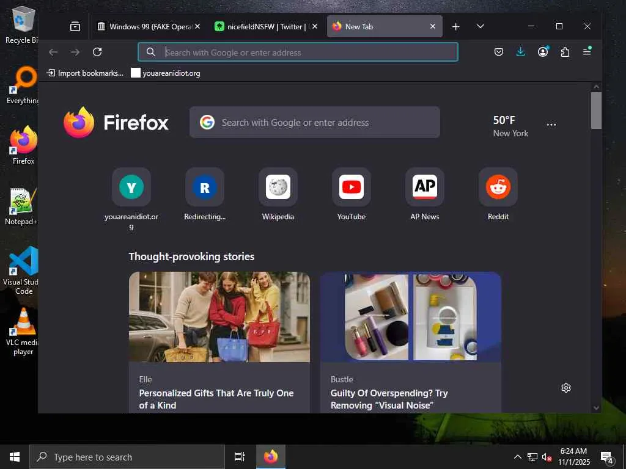
Task: Close the Windows 99 tab
Action: click(197, 26)
